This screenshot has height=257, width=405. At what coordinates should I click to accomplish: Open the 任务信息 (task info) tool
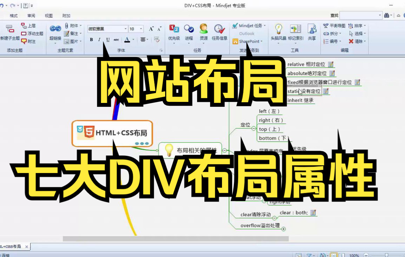click(219, 32)
